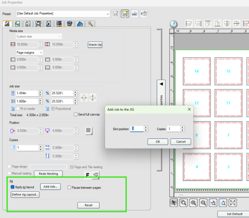Click the ABC rename preset icon
This screenshot has width=249, height=218.
tap(134, 14)
